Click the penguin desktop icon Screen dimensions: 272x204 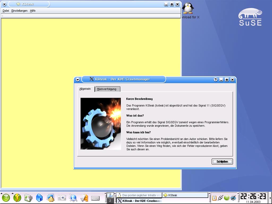(188, 8)
